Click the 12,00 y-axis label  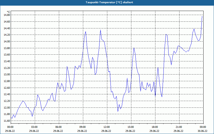(7, 108)
